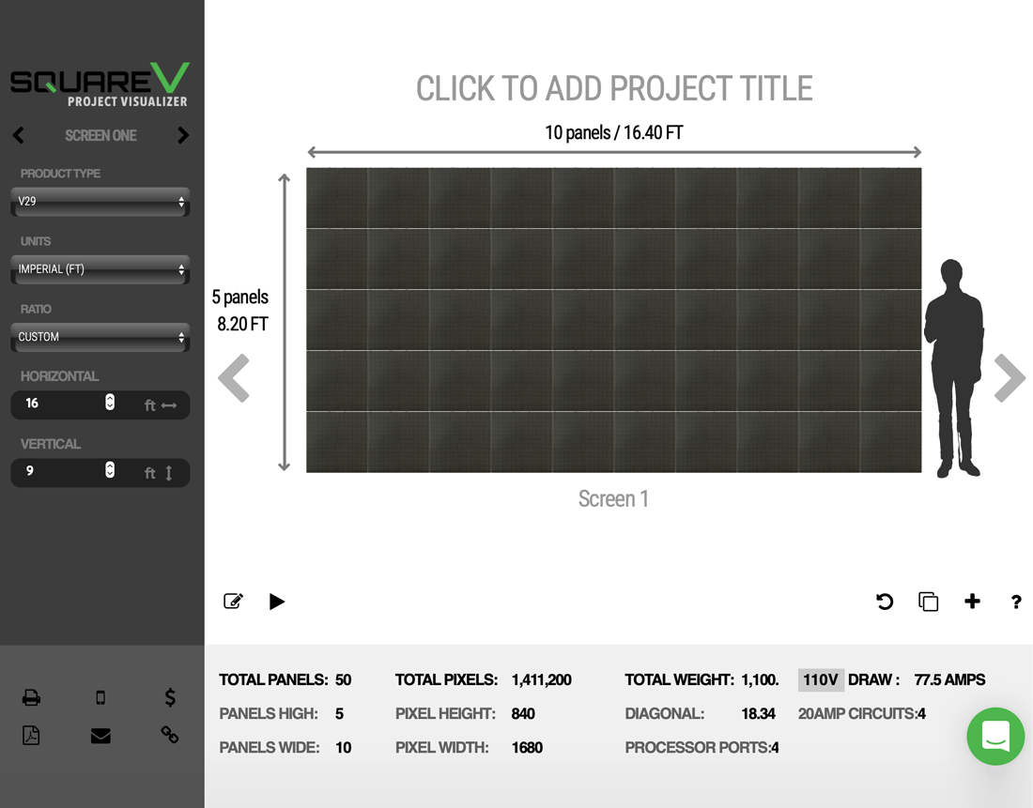
Task: Export the project as a PDF
Action: point(31,736)
